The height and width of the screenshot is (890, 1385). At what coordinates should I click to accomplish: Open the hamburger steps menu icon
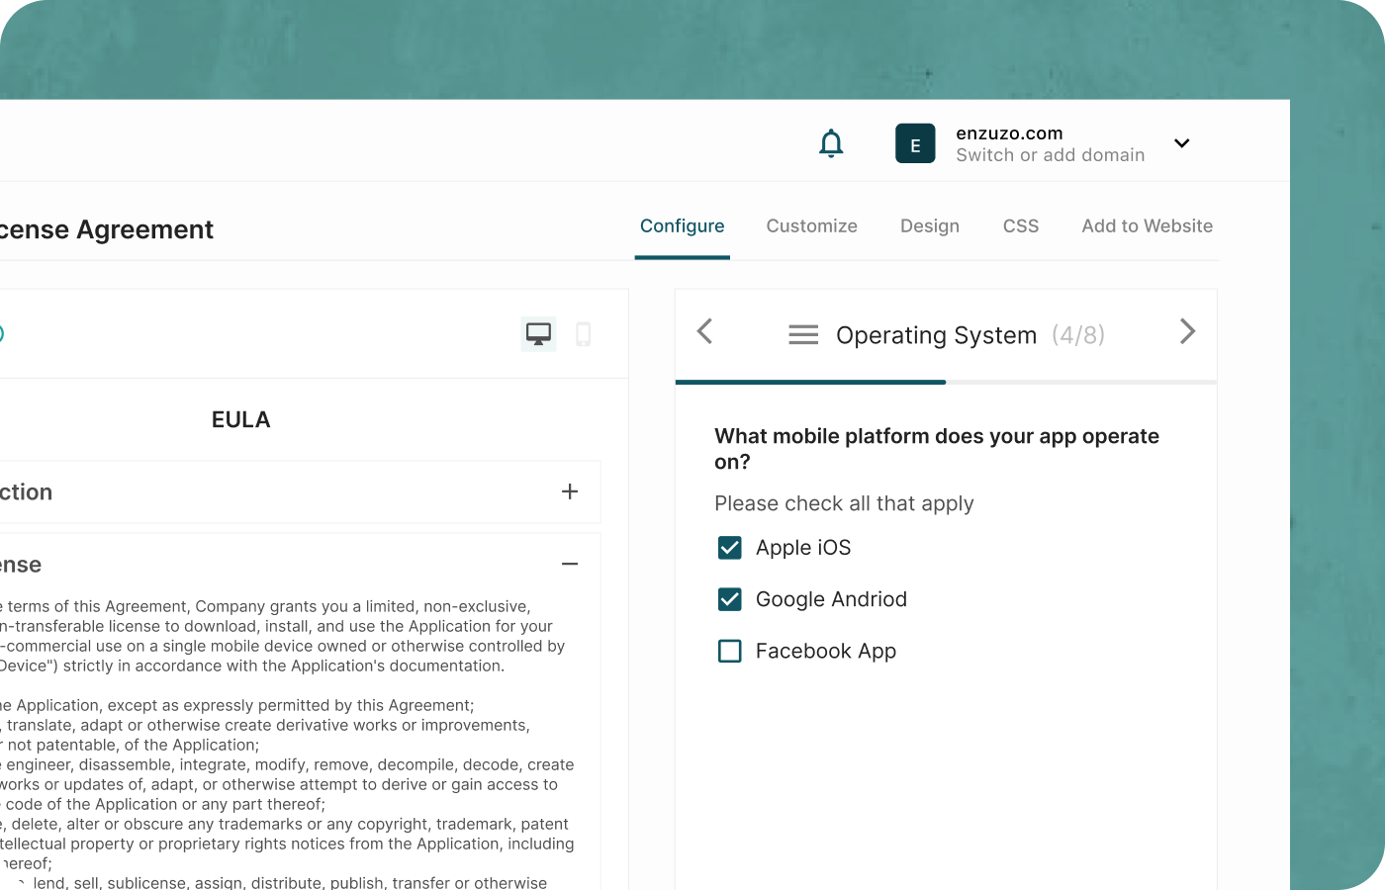click(803, 334)
